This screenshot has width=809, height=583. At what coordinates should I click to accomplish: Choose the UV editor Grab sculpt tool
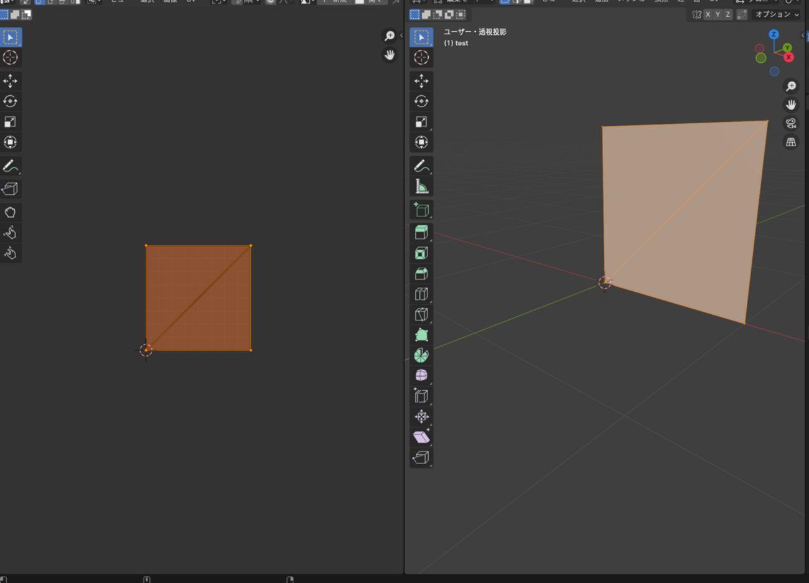[10, 212]
